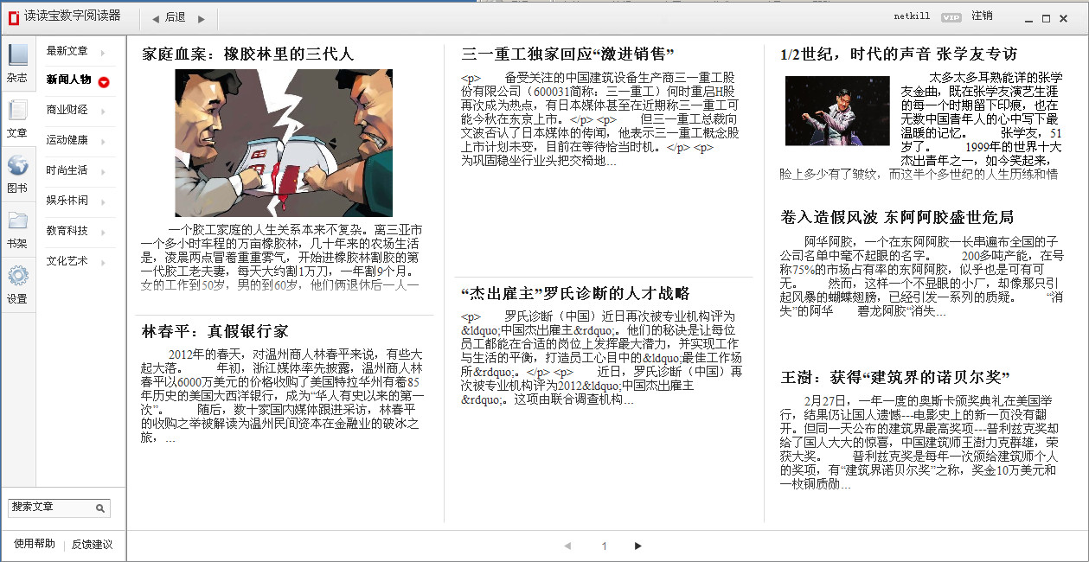
Task: Collapse the 新闻人物 red dropdown arrow
Action: point(104,82)
